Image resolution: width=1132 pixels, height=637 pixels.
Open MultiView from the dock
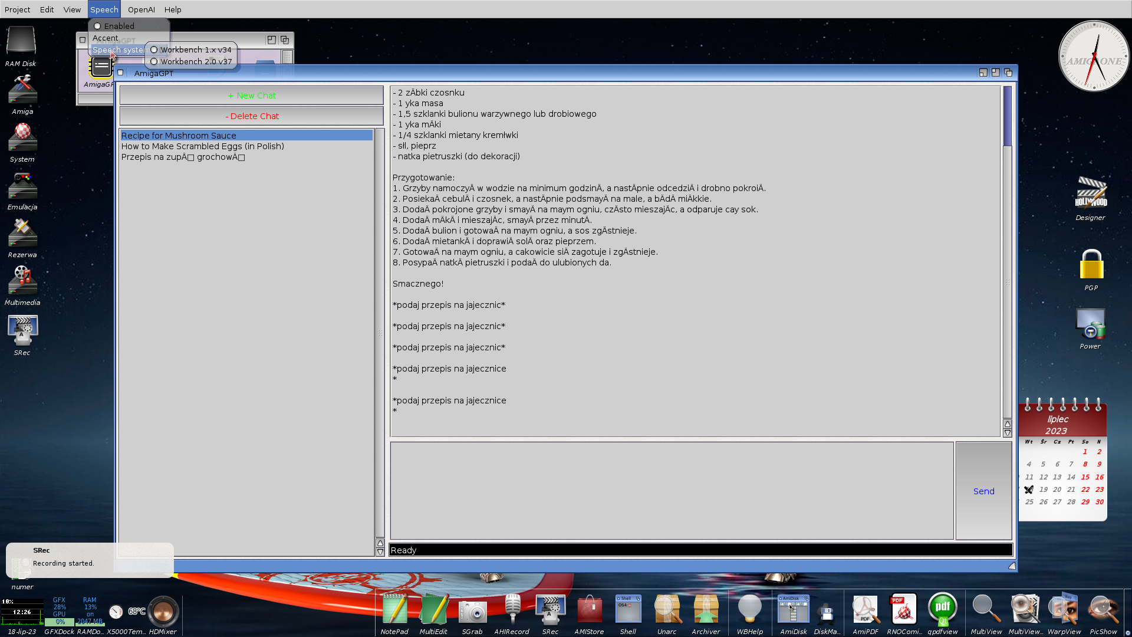[986, 609]
